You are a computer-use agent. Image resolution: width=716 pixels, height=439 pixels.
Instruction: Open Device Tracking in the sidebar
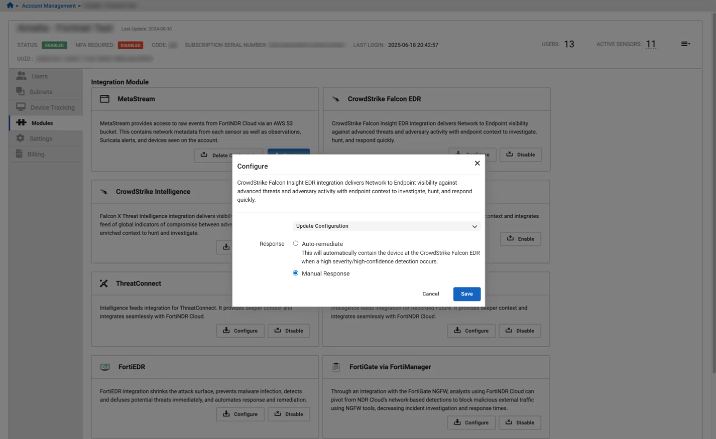click(46, 107)
